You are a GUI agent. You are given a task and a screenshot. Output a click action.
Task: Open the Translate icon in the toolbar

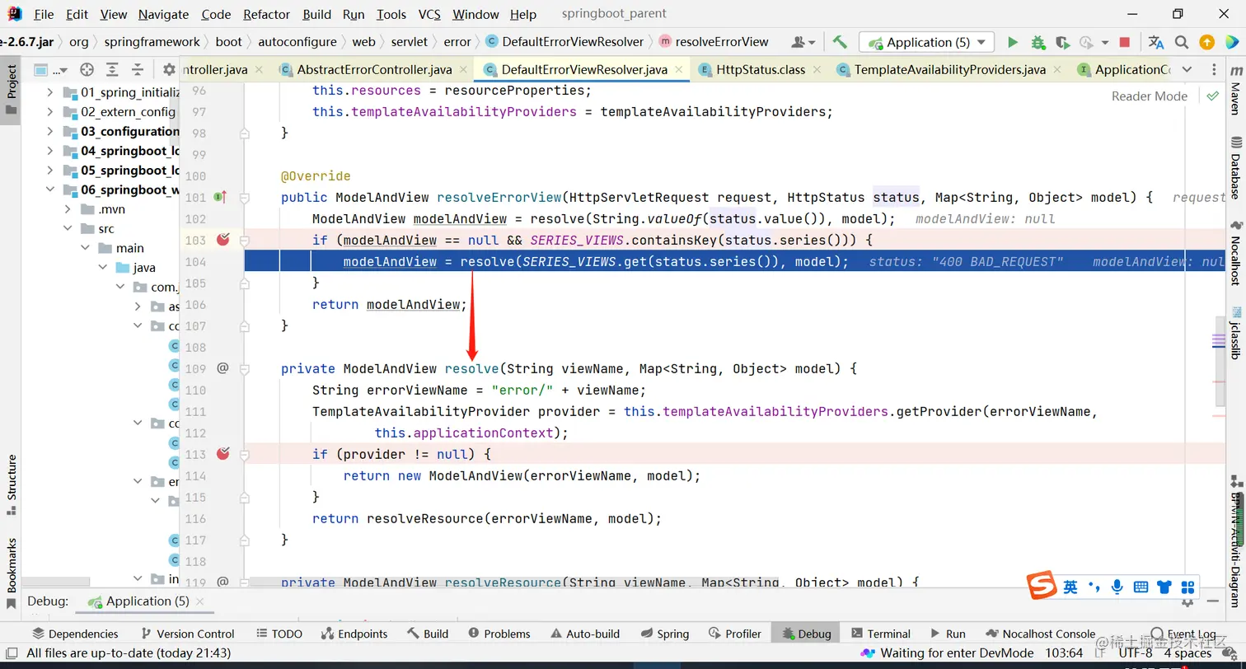click(1156, 42)
